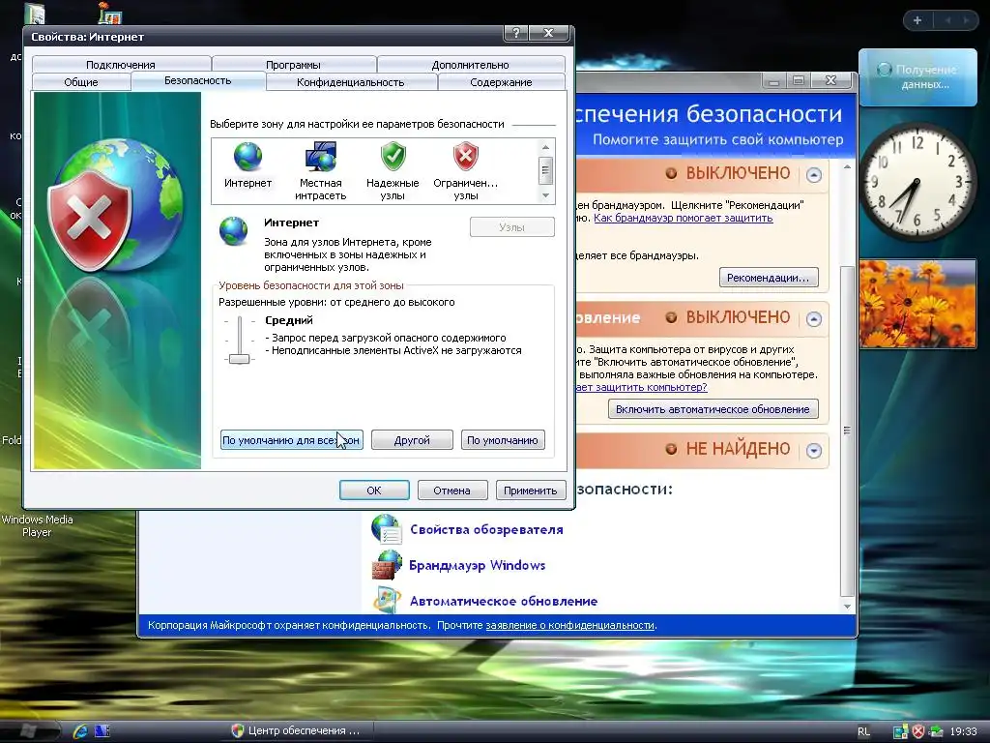990x743 pixels.
Task: Open Как брандмауэр помогает защитить link
Action: 684,218
